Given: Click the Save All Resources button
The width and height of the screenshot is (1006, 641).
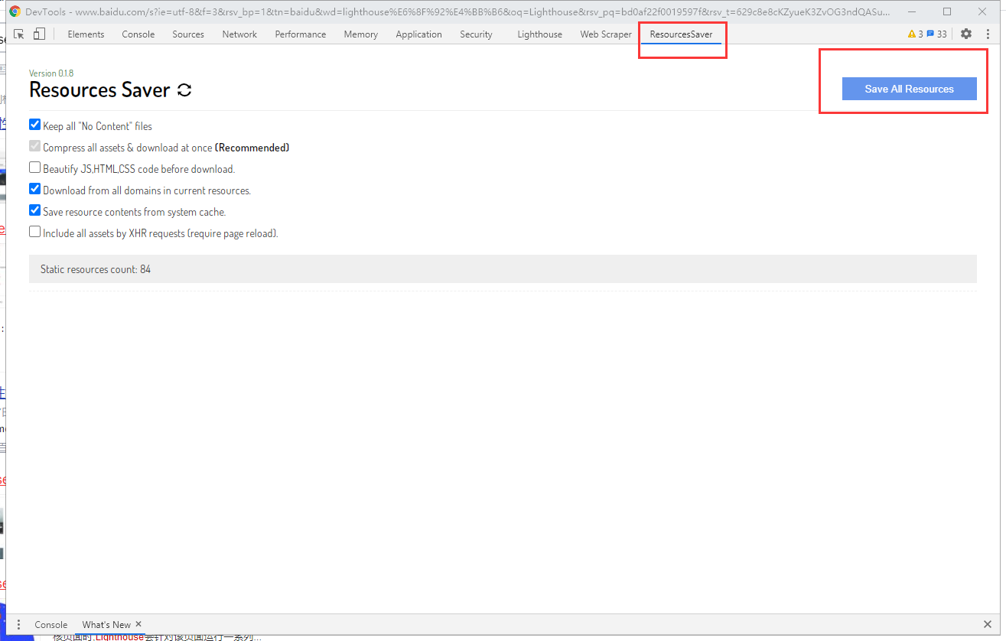Looking at the screenshot, I should tap(910, 89).
